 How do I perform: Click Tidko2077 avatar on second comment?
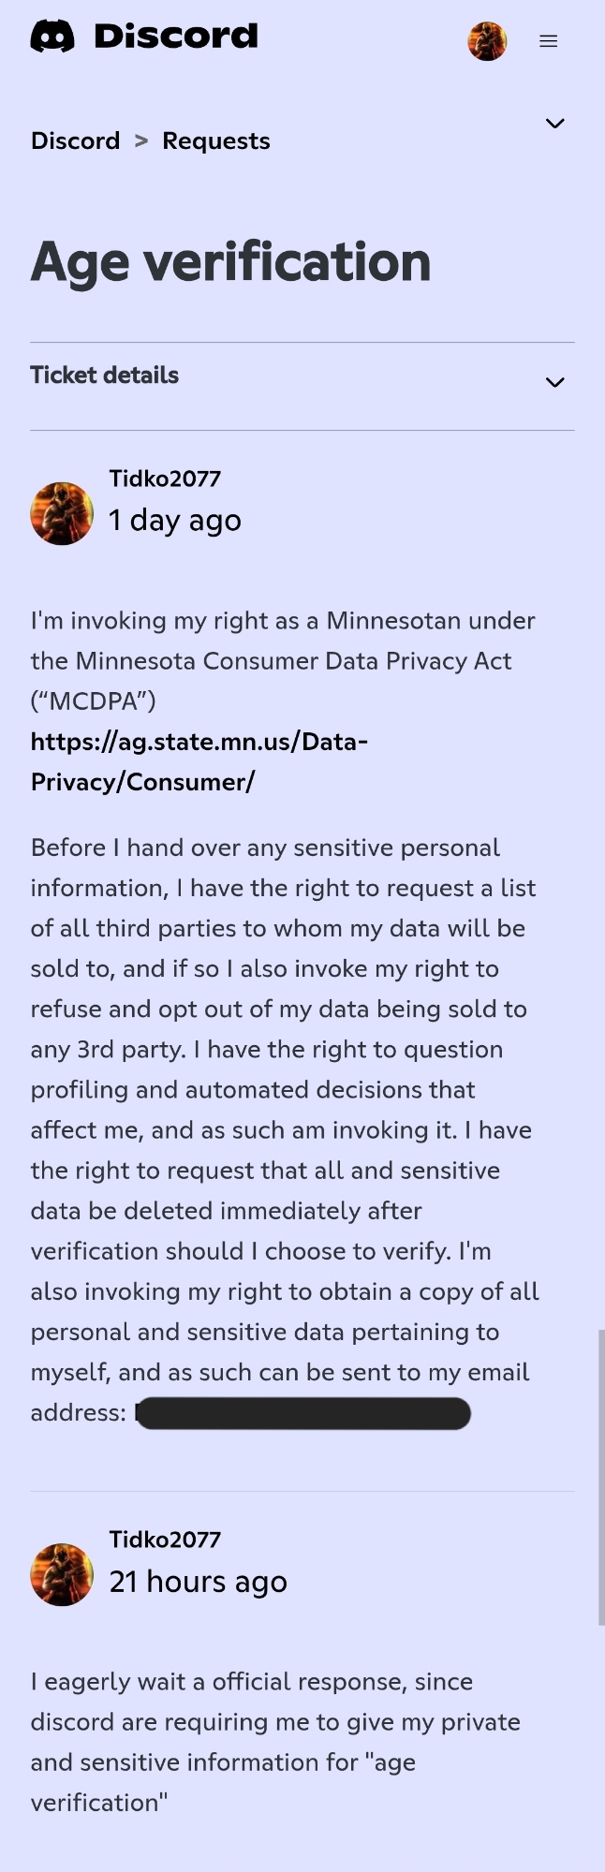click(62, 1574)
